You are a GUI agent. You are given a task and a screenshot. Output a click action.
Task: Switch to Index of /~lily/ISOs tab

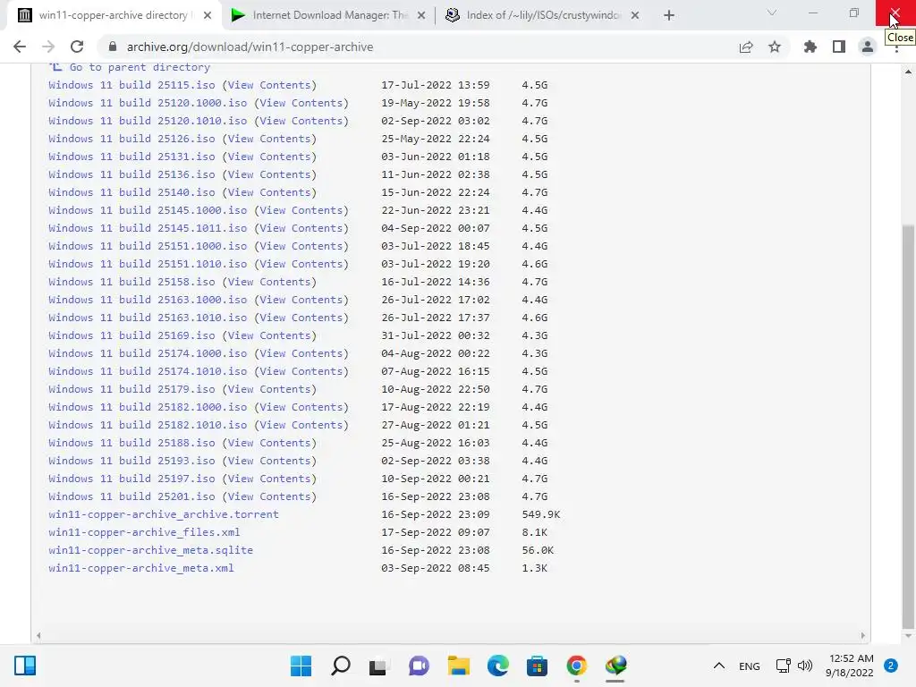[x=541, y=15]
